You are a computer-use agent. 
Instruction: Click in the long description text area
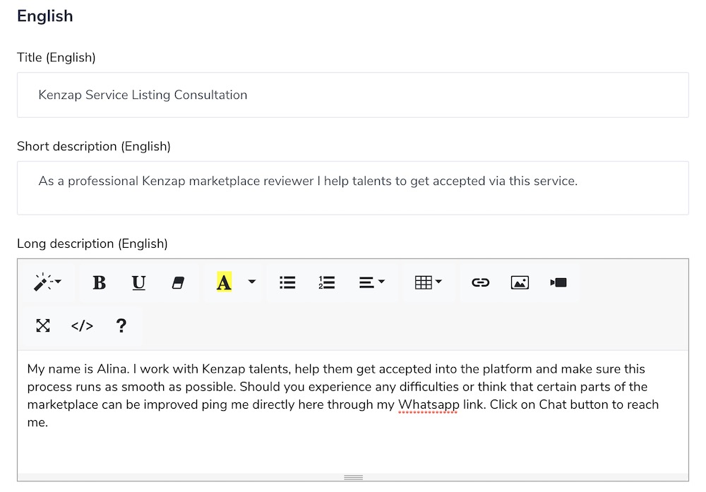click(x=353, y=412)
